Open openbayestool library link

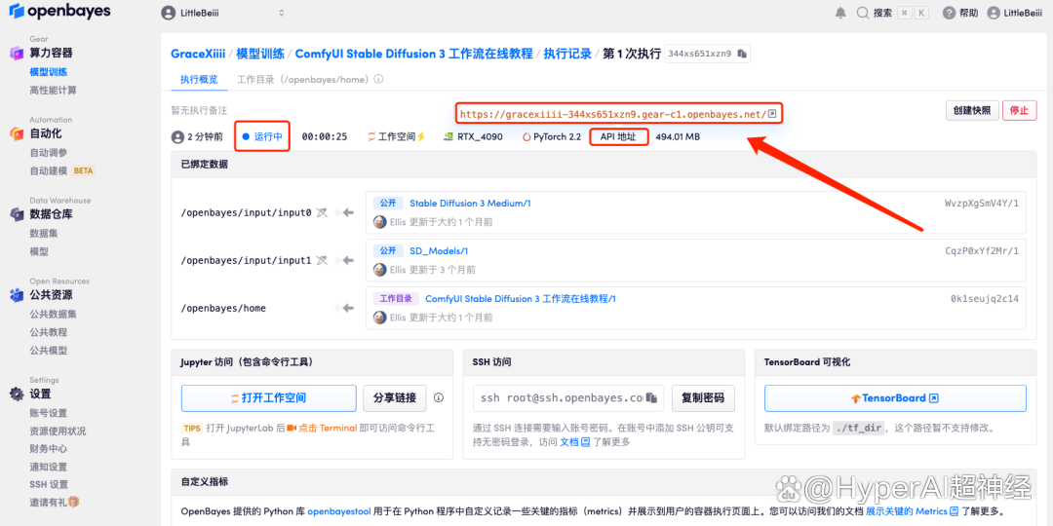339,512
